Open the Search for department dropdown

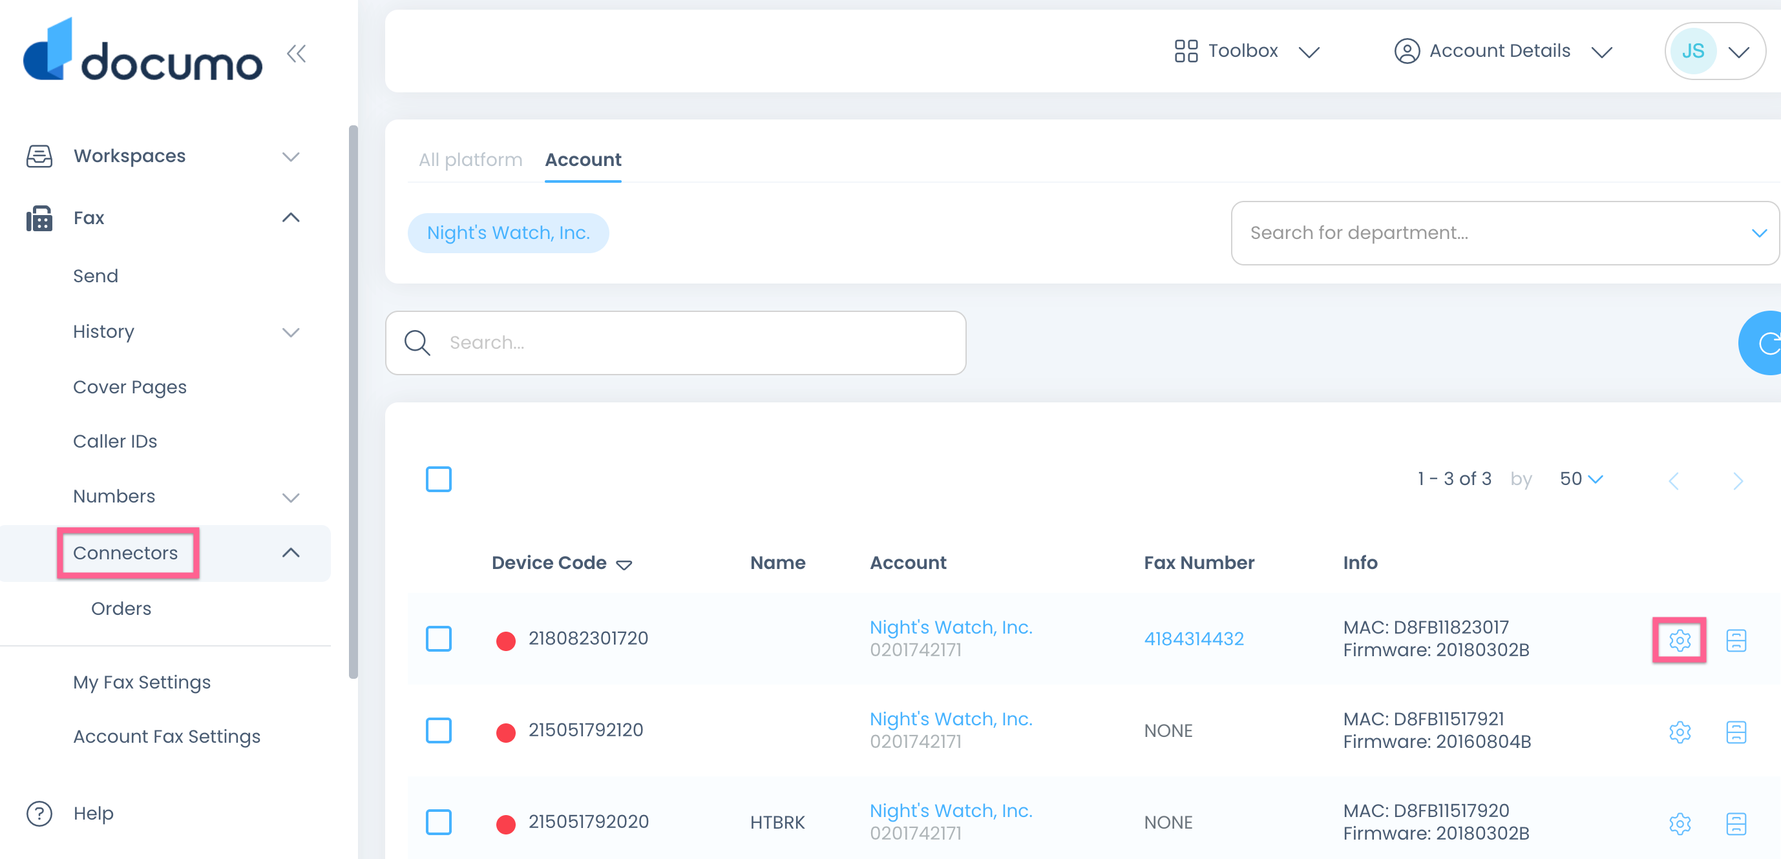[1504, 233]
